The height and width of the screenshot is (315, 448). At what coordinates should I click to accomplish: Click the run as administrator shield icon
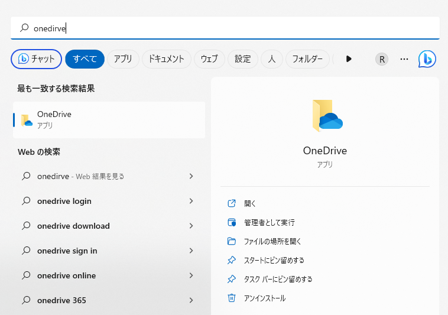(232, 222)
